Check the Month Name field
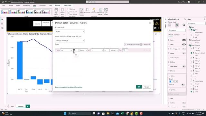The width and height of the screenshot is (206, 116). coord(192,32)
